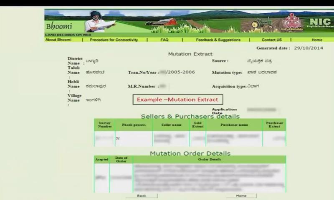Click the Tran.No/Year value 2005-2006
Viewport: 334px width, 200px height.
[181, 72]
